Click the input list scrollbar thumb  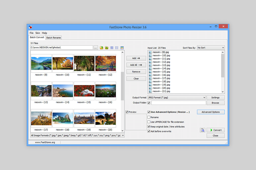point(223,66)
